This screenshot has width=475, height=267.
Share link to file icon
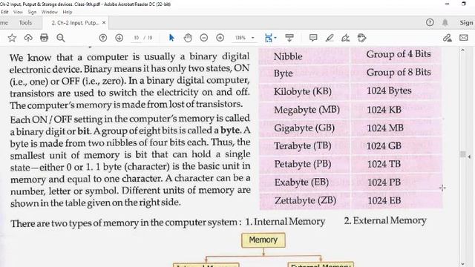447,38
